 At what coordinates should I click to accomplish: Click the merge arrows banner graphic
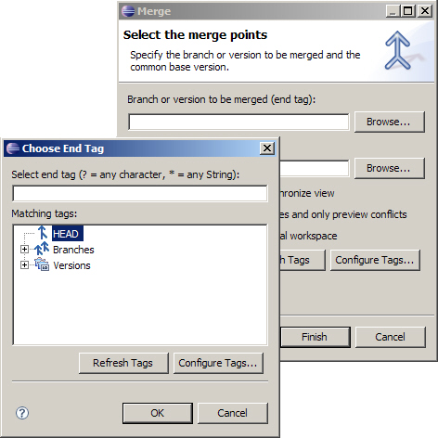coord(398,50)
